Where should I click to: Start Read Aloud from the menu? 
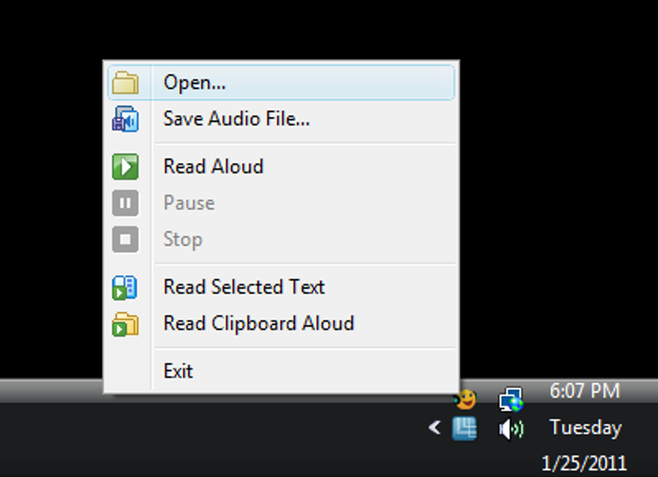[x=281, y=167]
